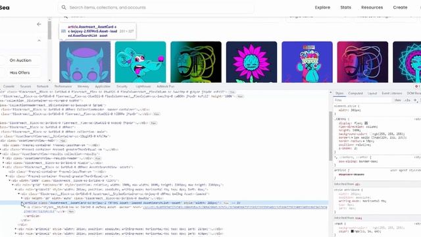The image size is (421, 237).
Task: Open the magenta flower NFT thumbnail
Action: pos(251,62)
